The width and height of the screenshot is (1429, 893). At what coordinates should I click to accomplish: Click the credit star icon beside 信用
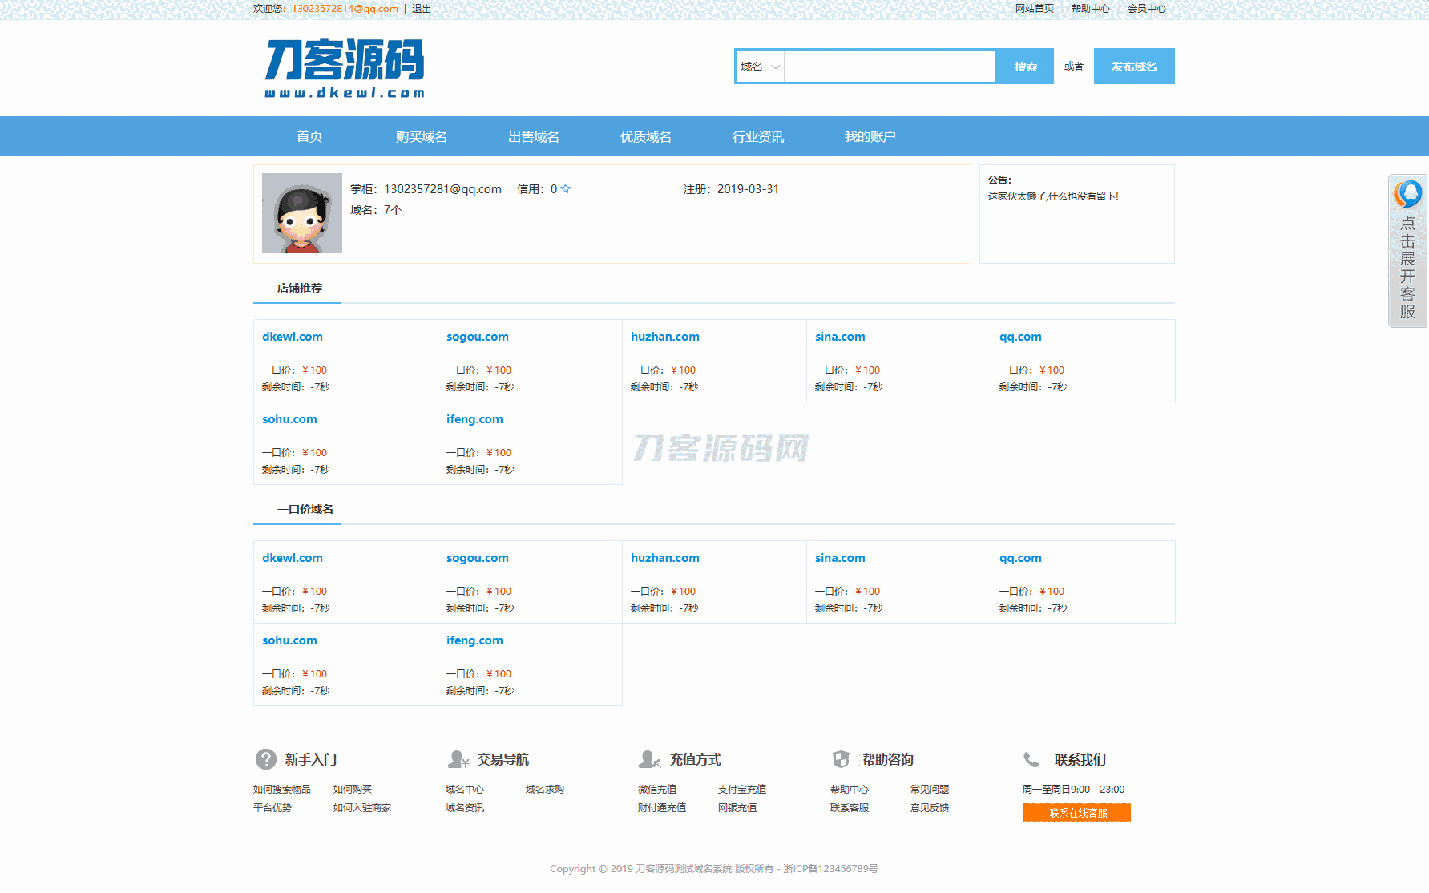coord(566,189)
